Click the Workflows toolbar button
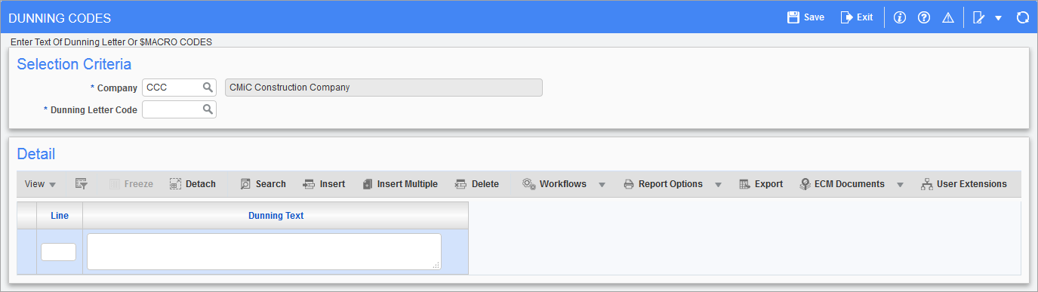This screenshot has width=1038, height=292. pyautogui.click(x=555, y=184)
